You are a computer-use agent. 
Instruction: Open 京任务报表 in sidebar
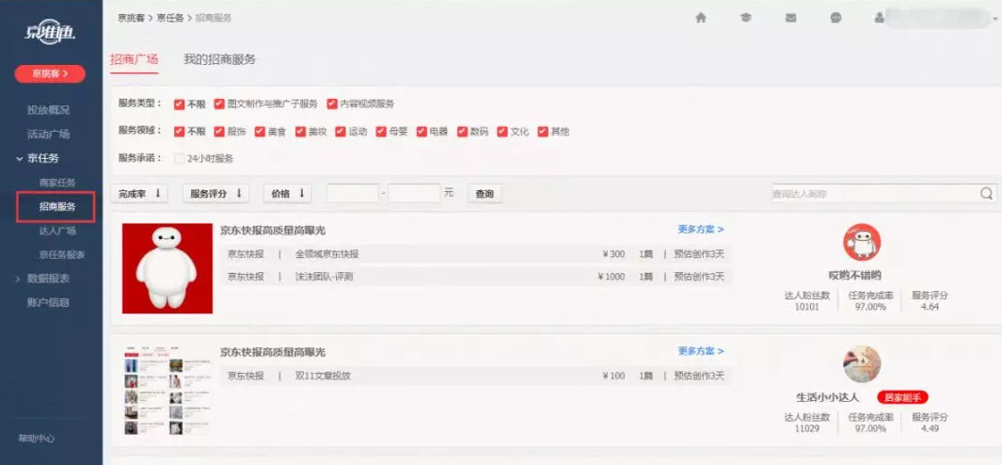pos(62,254)
